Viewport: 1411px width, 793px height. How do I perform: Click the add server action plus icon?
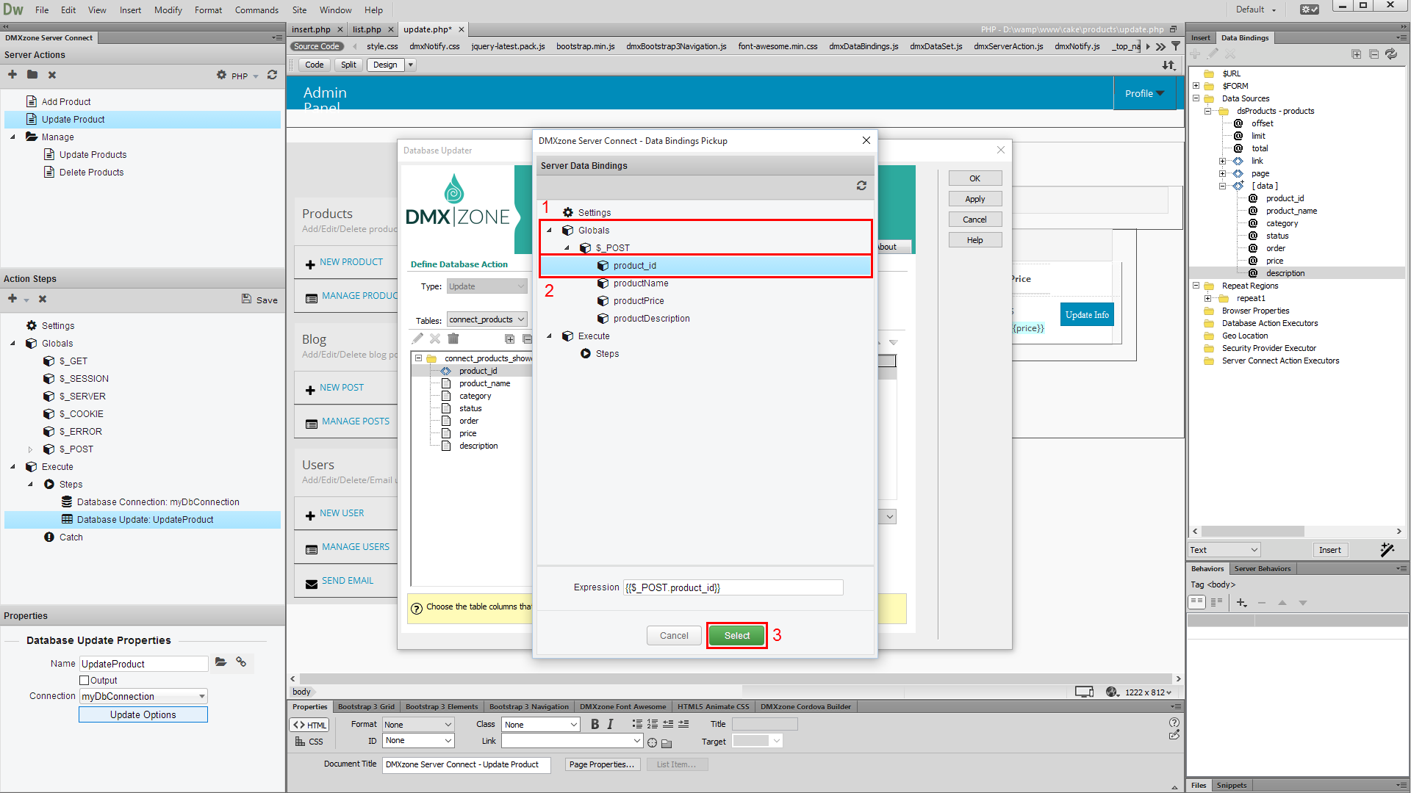pos(12,75)
